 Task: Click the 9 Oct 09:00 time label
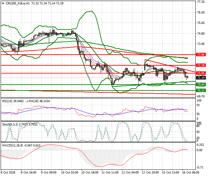click(x=49, y=173)
